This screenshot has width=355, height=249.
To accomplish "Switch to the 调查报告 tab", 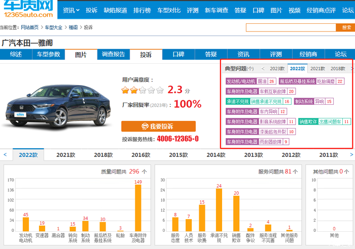I will (x=113, y=55).
